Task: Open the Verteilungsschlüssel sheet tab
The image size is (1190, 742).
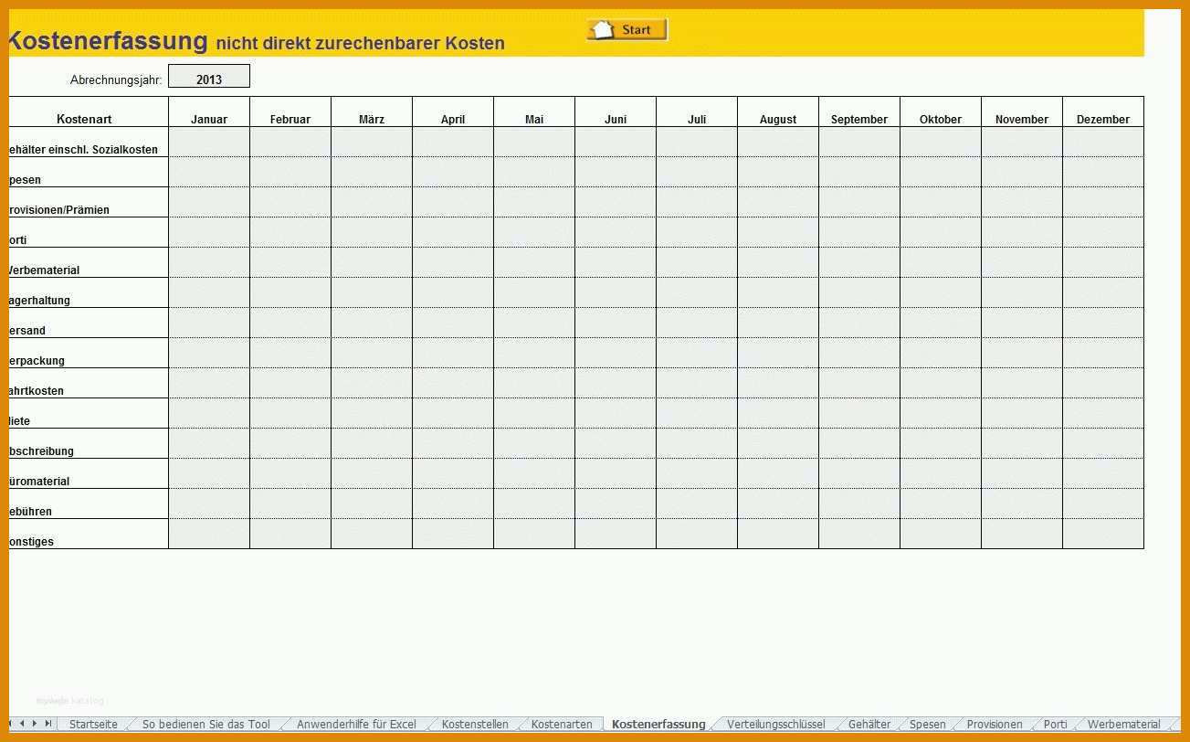Action: [775, 724]
